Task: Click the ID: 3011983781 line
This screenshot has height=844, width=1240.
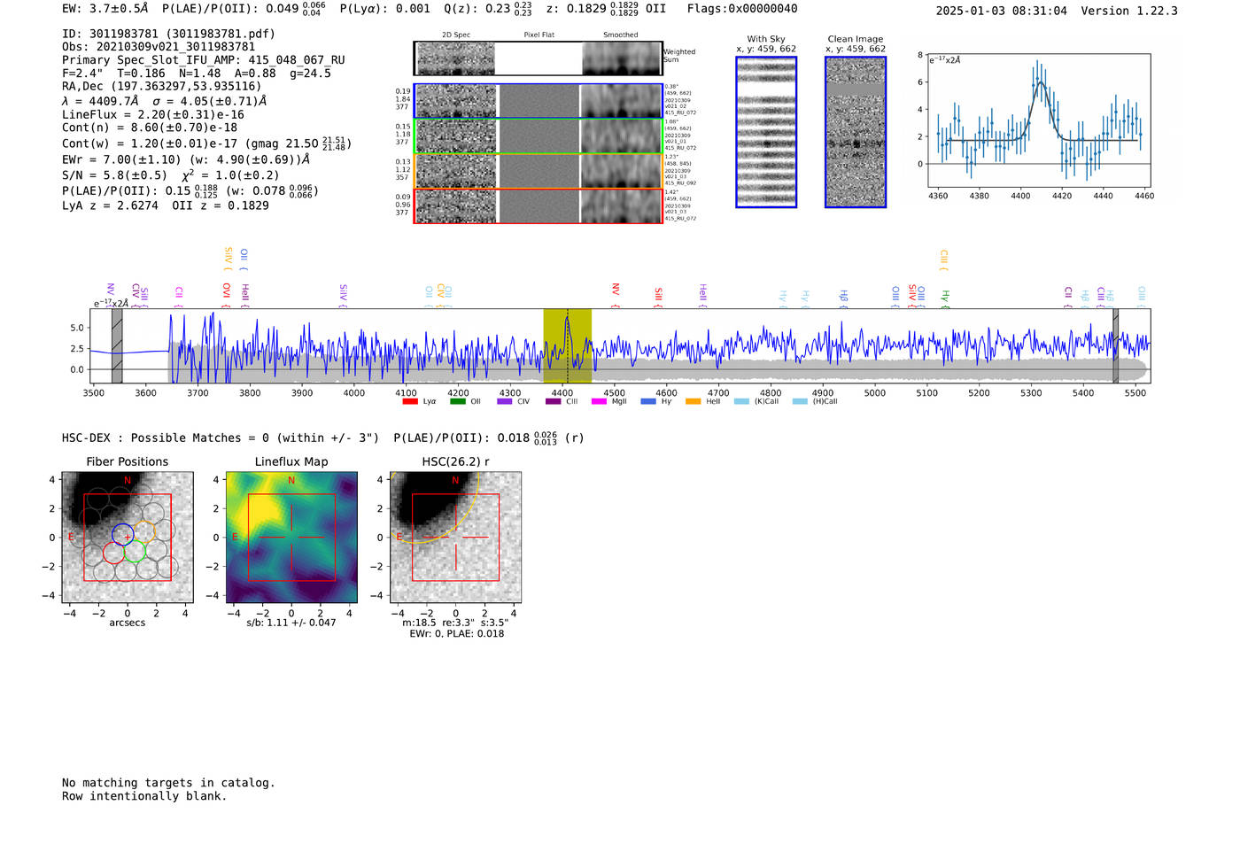Action: click(168, 34)
